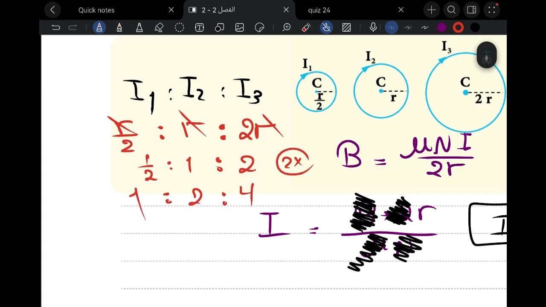The width and height of the screenshot is (546, 307).
Task: Toggle the hatched pattern tool
Action: (x=346, y=28)
